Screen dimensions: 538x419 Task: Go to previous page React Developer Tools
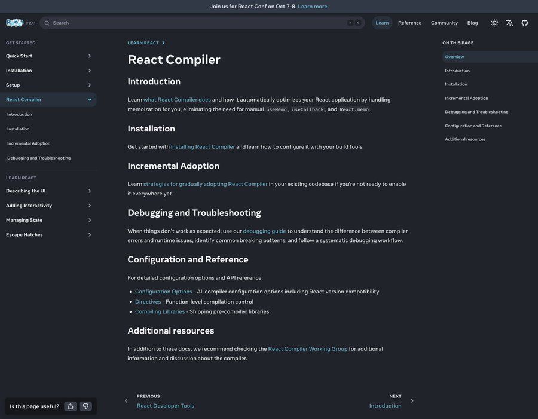(x=166, y=406)
